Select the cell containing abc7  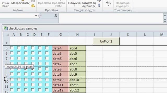pyautogui.click(x=77, y=64)
